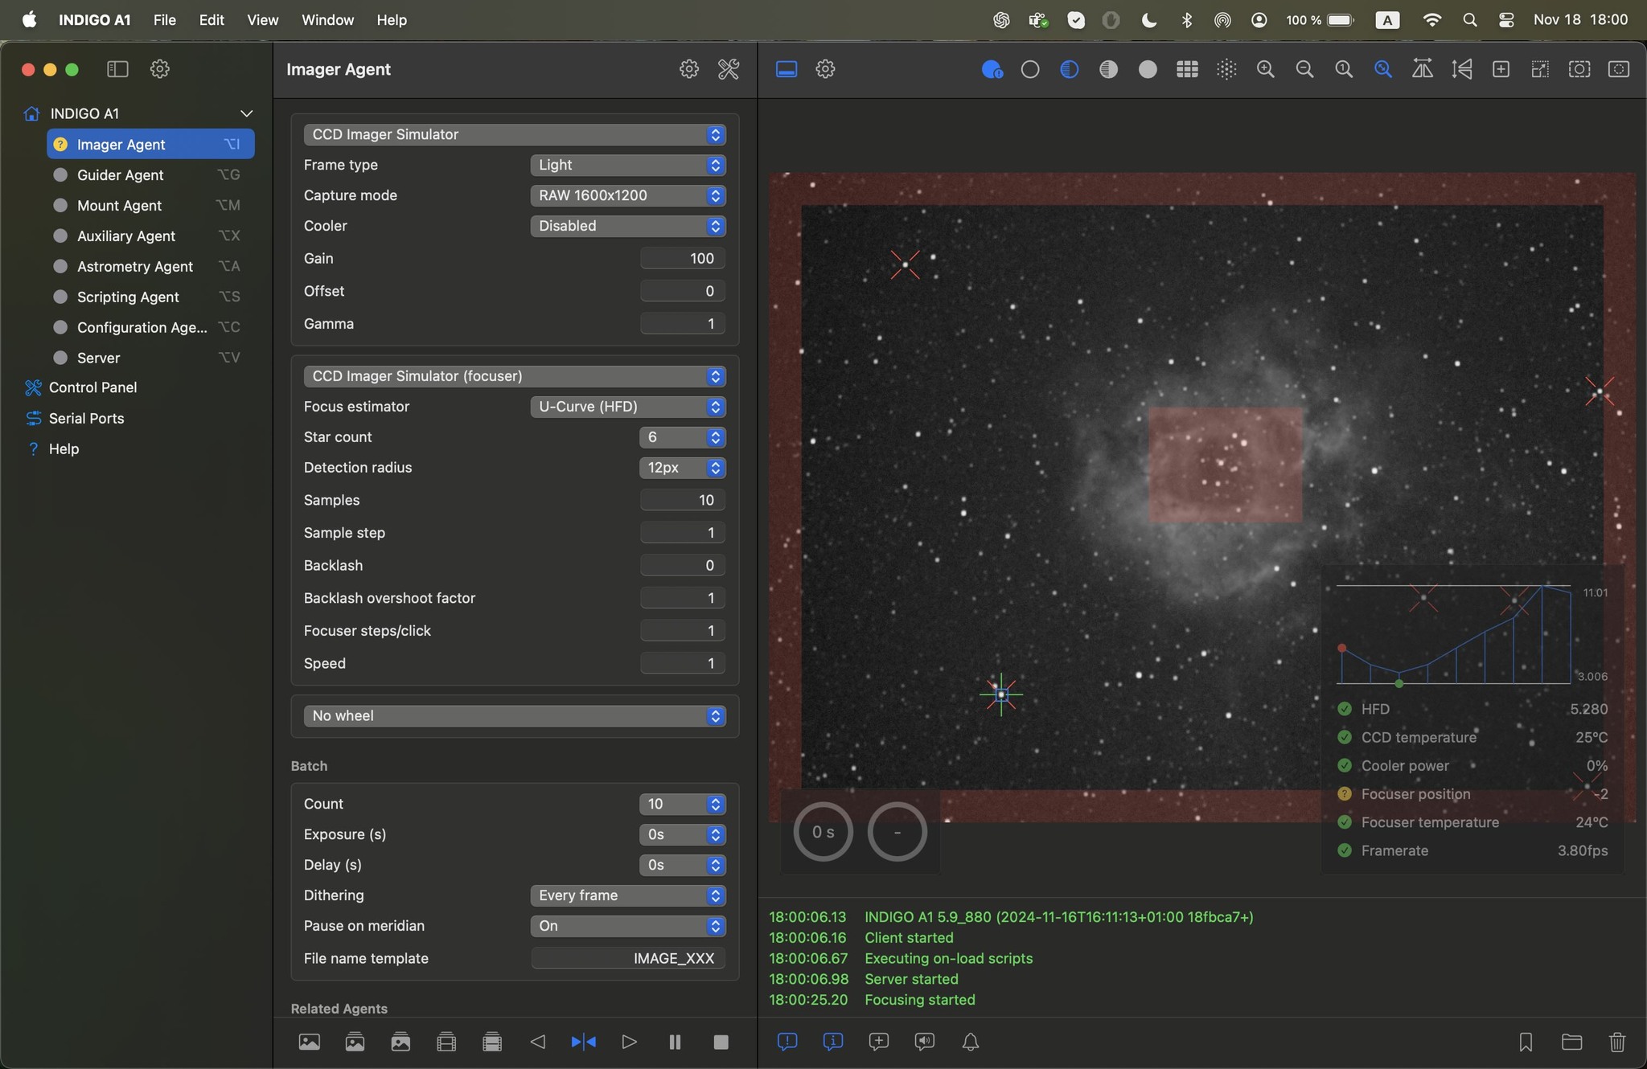Pause the running process button

tap(675, 1042)
